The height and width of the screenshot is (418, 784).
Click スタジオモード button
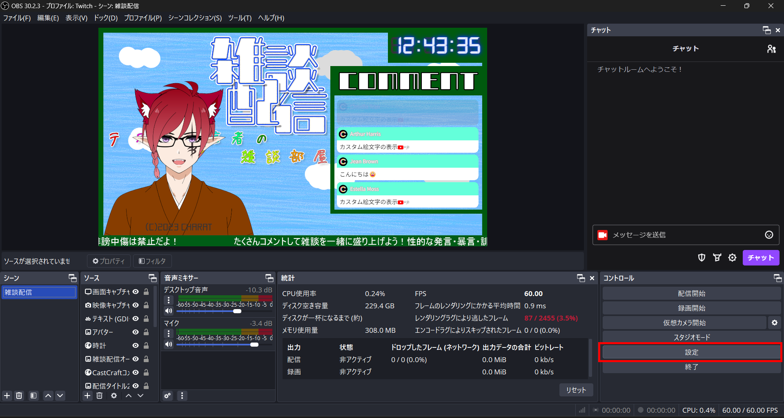click(x=691, y=337)
